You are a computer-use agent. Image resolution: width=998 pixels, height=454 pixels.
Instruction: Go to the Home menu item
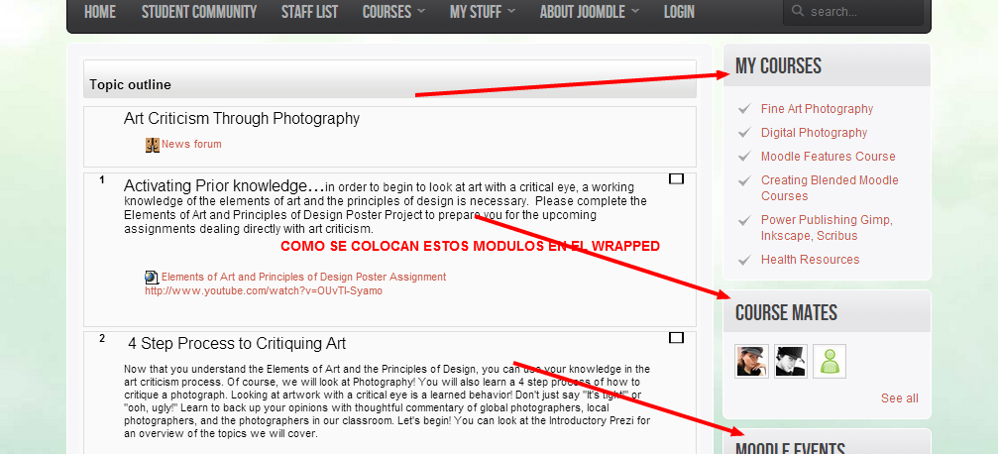point(100,12)
